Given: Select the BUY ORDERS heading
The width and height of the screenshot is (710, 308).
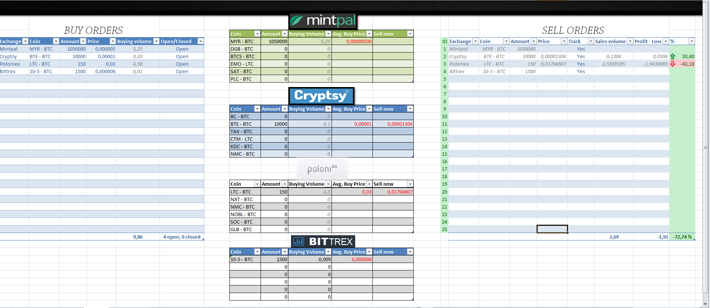Looking at the screenshot, I should pyautogui.click(x=93, y=30).
